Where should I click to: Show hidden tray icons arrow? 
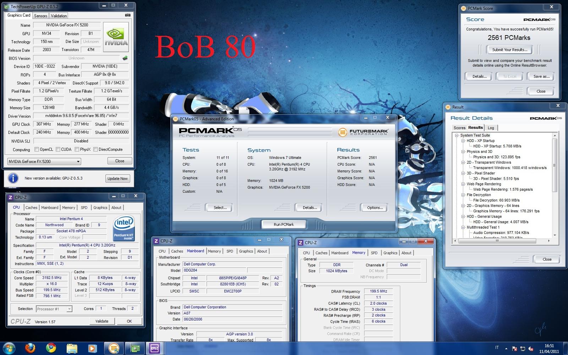[x=507, y=348]
